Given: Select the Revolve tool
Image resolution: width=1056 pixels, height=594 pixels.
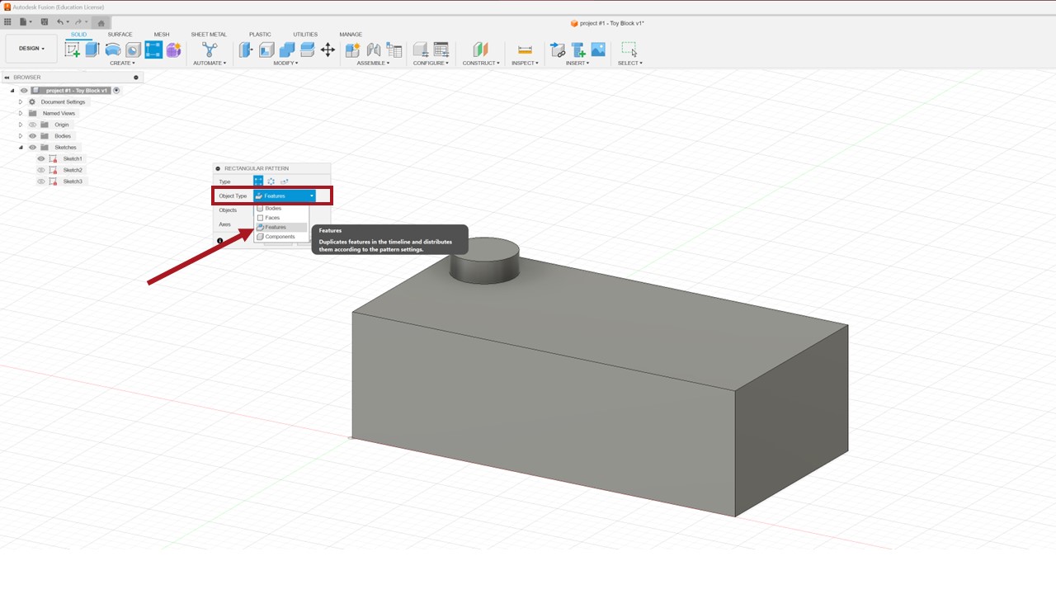Looking at the screenshot, I should point(113,49).
